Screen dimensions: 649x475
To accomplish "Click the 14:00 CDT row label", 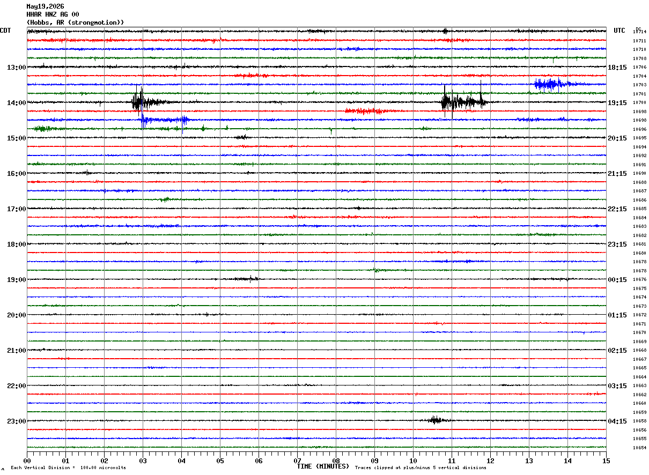I will [x=16, y=103].
